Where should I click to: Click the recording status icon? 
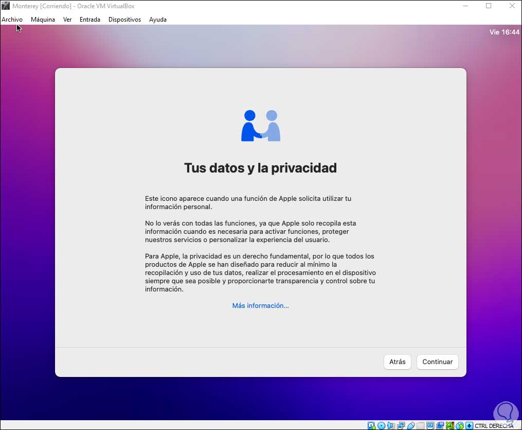(440, 426)
